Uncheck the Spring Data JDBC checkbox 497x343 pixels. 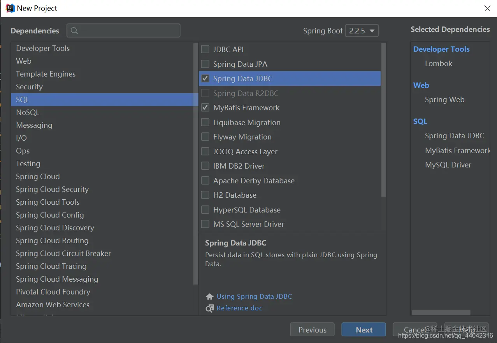coord(205,78)
